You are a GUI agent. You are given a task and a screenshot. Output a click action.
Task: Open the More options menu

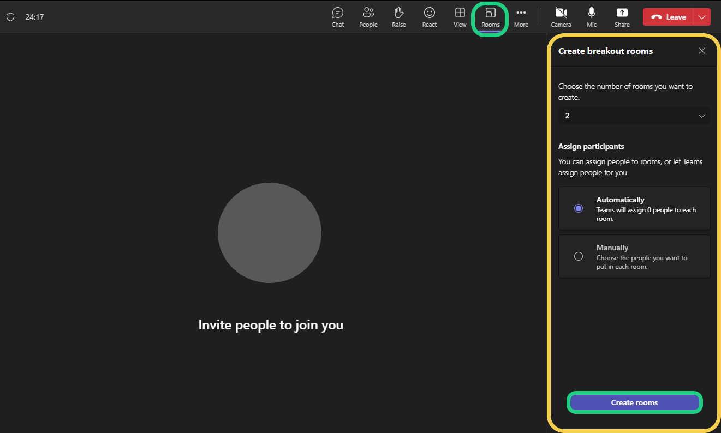[x=521, y=17]
